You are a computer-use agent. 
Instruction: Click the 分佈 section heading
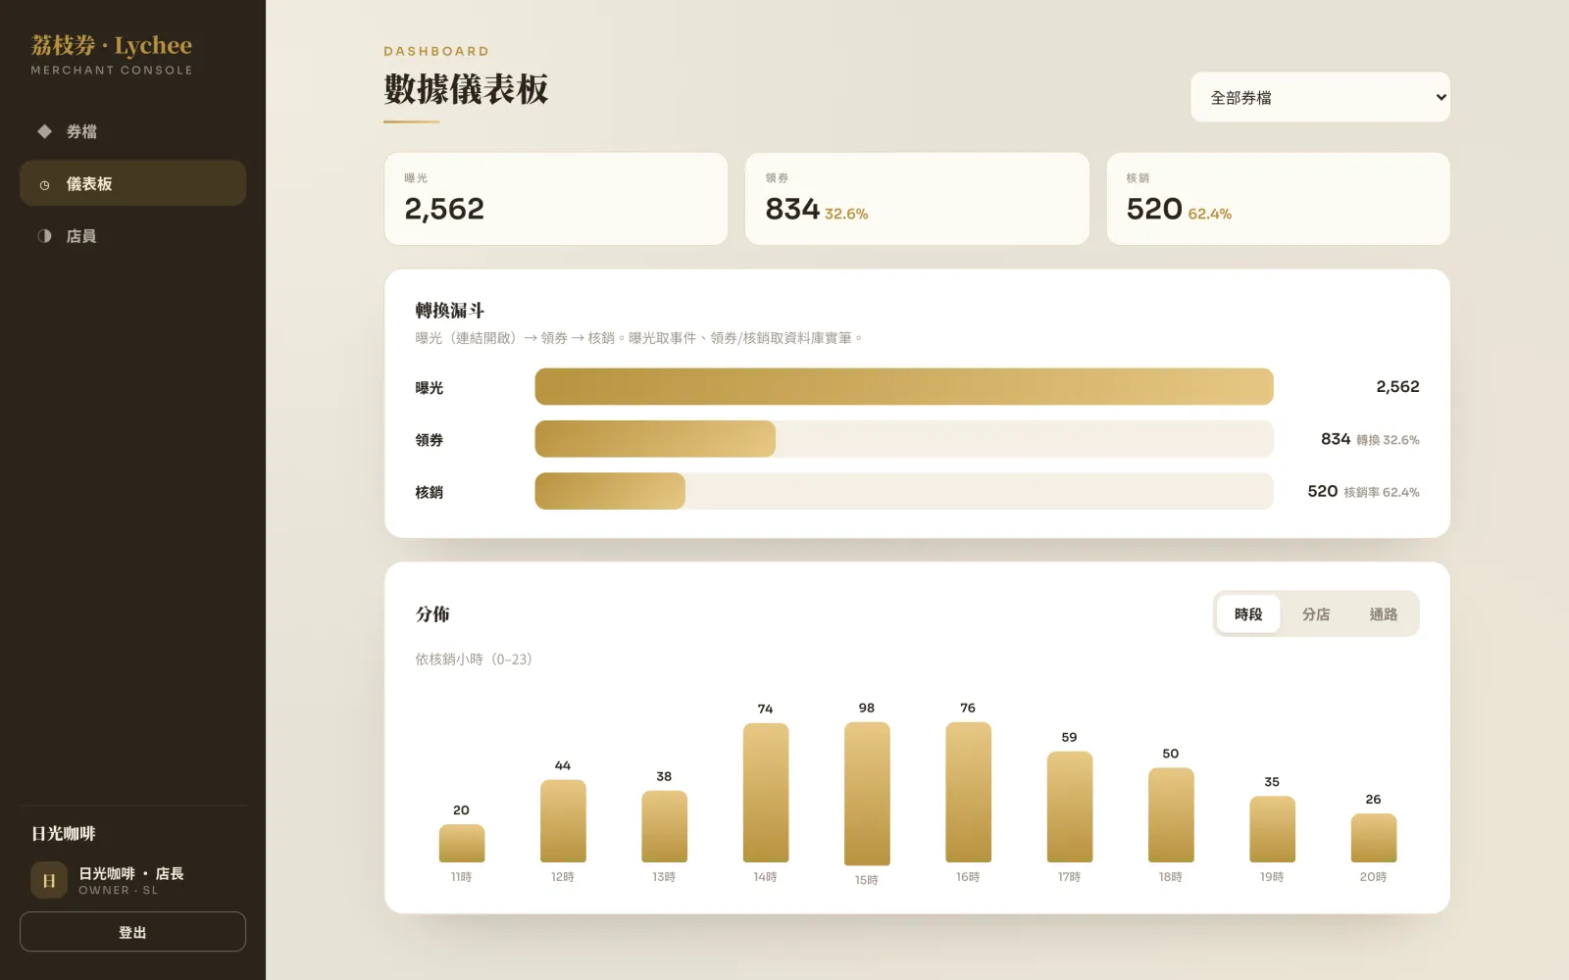432,614
